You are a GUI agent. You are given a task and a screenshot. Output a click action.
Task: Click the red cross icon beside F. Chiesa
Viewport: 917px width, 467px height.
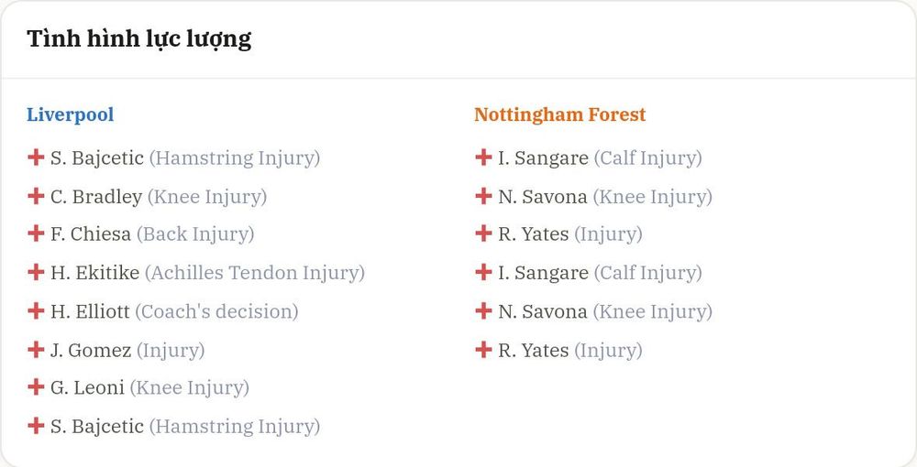[x=36, y=233]
